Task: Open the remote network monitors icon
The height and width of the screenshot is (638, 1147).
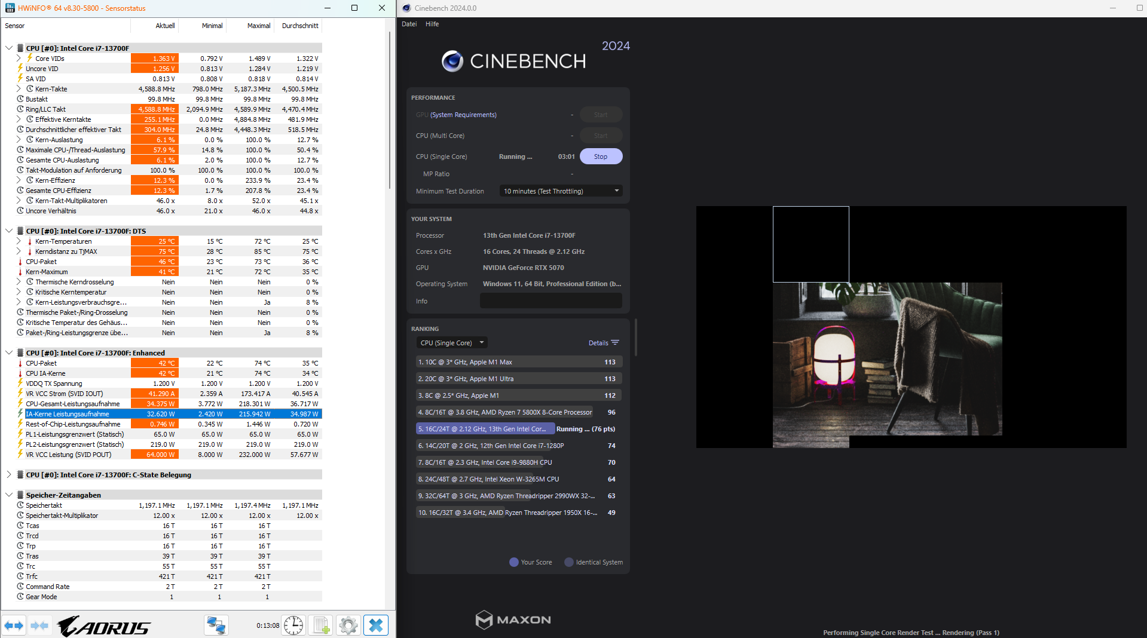Action: (x=216, y=625)
